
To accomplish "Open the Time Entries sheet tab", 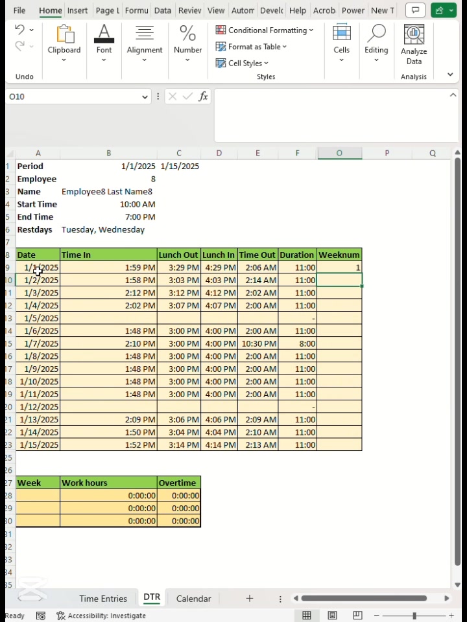I will point(103,598).
